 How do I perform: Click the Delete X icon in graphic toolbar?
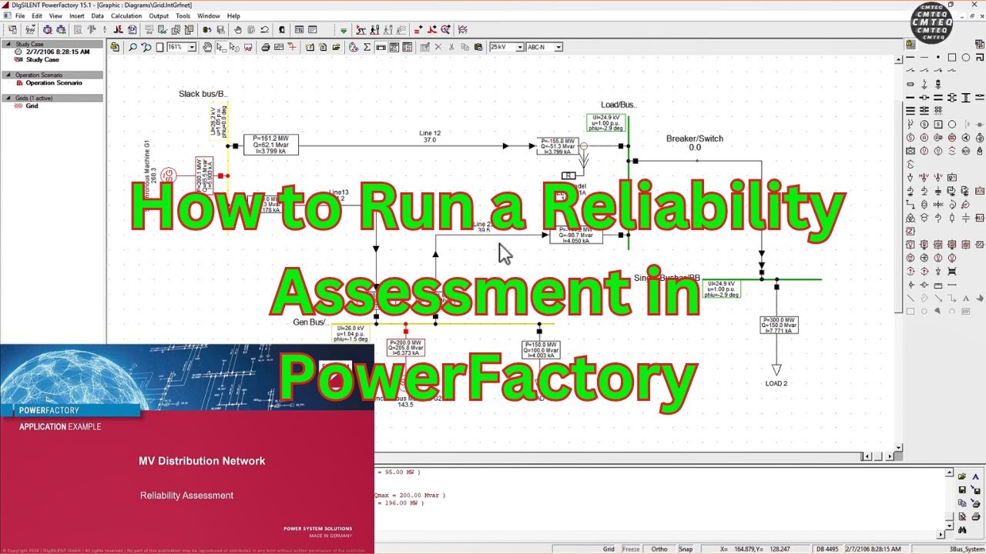pyautogui.click(x=438, y=47)
